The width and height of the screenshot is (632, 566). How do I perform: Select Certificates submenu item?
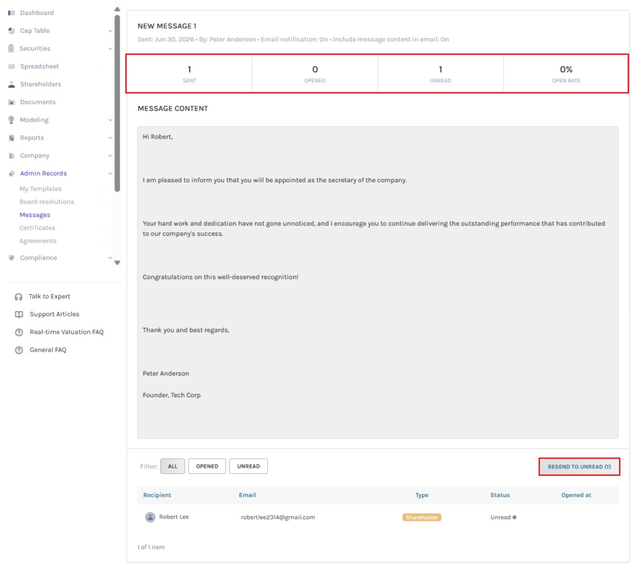click(x=37, y=228)
